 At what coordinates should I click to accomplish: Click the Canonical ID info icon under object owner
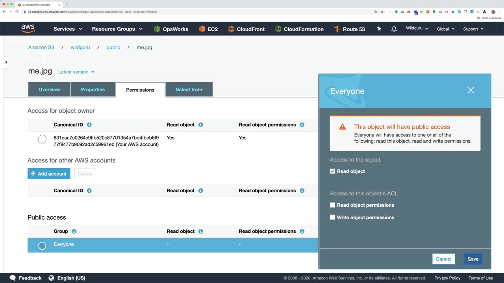pyautogui.click(x=89, y=125)
